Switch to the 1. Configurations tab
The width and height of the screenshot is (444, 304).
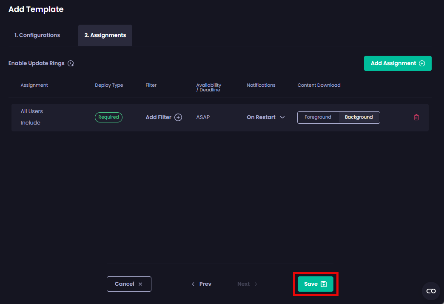(37, 35)
